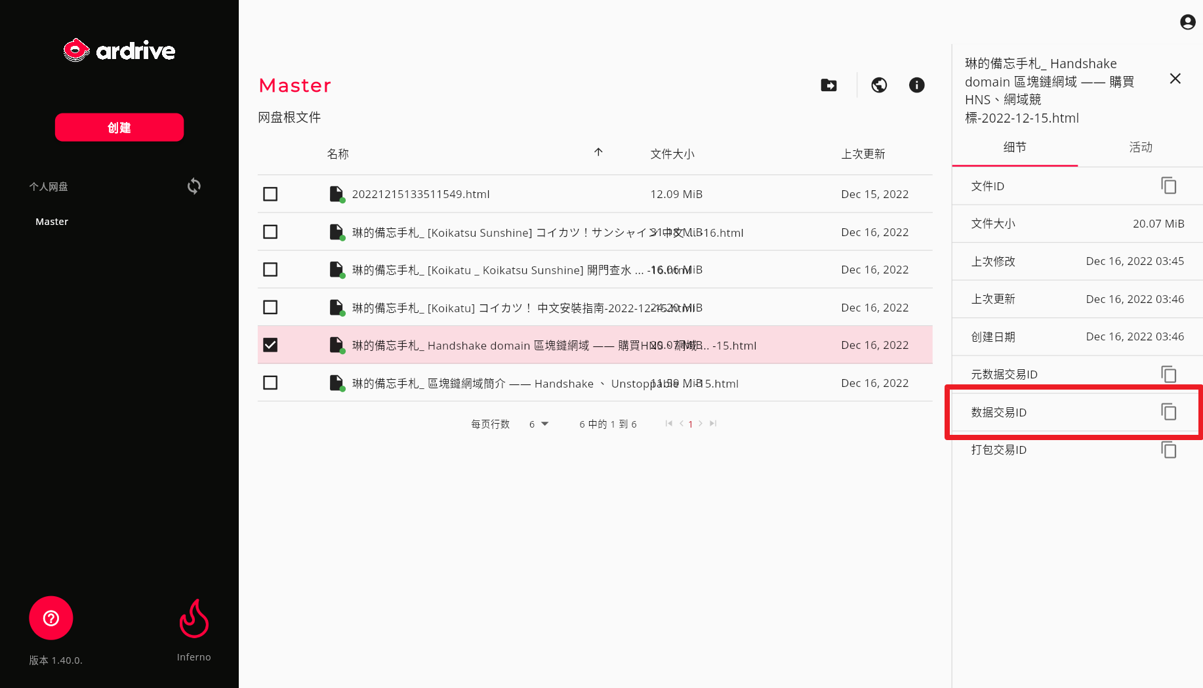
Task: Select the checkbox of the Koikatsu Sunshine file
Action: tap(270, 232)
